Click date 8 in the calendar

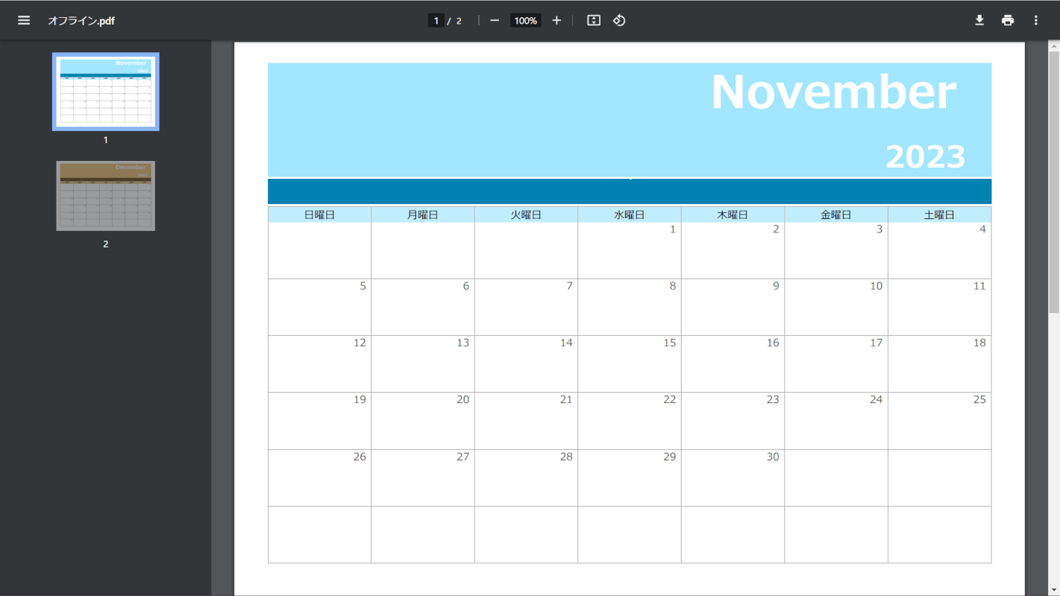click(x=672, y=286)
